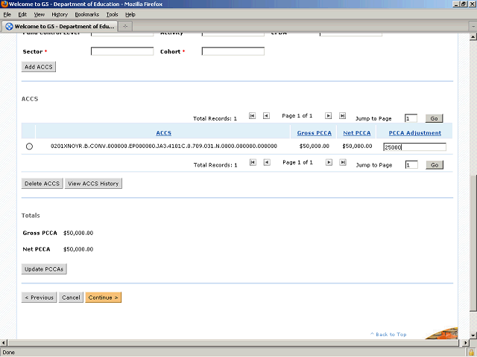Click previous page arrow below ACCS table
The image size is (477, 357).
pos(267,163)
